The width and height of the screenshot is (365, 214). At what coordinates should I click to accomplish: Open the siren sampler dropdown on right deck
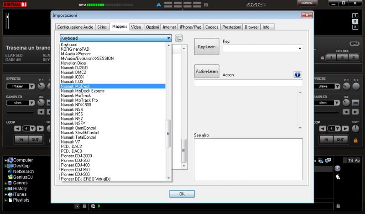(x=337, y=103)
